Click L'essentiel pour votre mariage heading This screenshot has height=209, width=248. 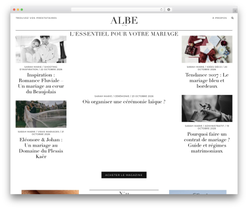click(x=124, y=34)
